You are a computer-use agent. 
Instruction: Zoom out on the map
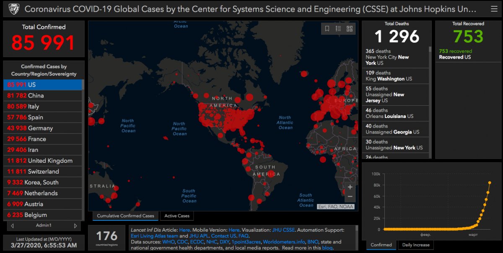[350, 197]
